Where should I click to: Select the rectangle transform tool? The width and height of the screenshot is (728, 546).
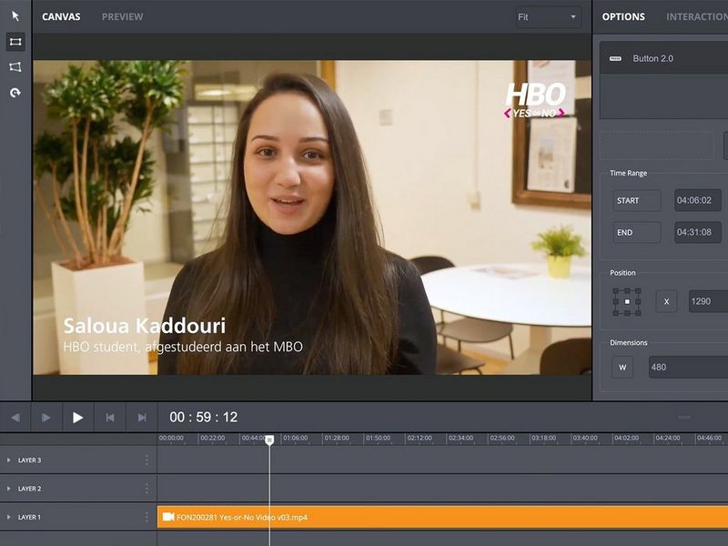[x=15, y=42]
